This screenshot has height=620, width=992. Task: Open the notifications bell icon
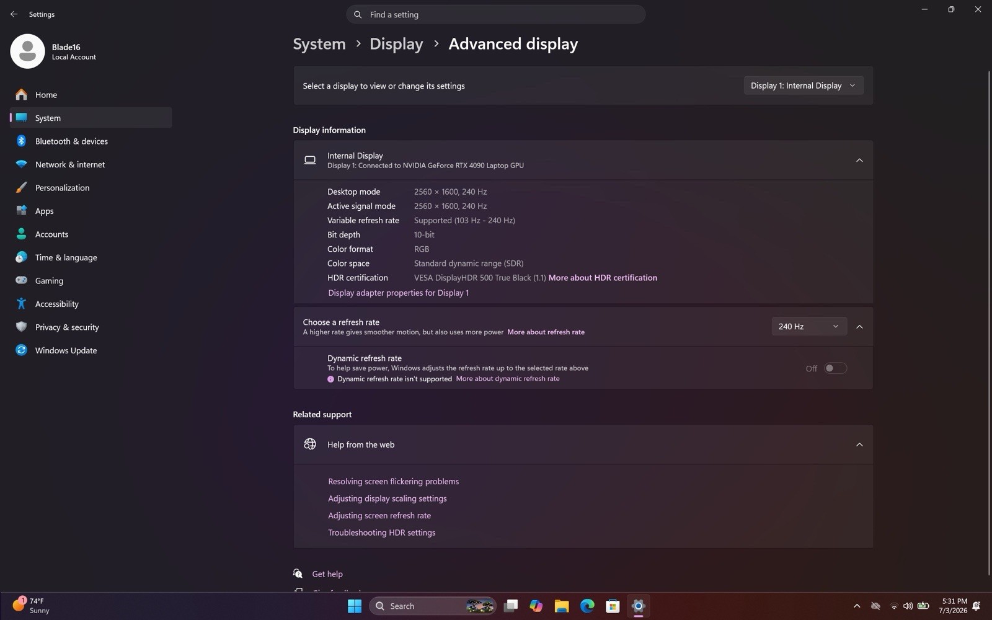point(976,606)
